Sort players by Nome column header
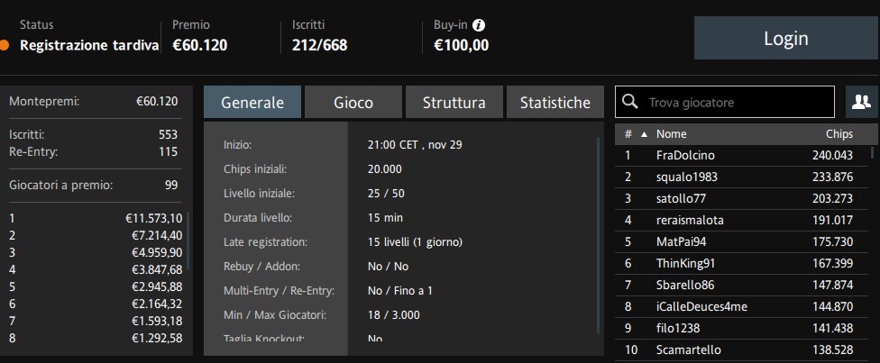880x363 pixels. (671, 134)
